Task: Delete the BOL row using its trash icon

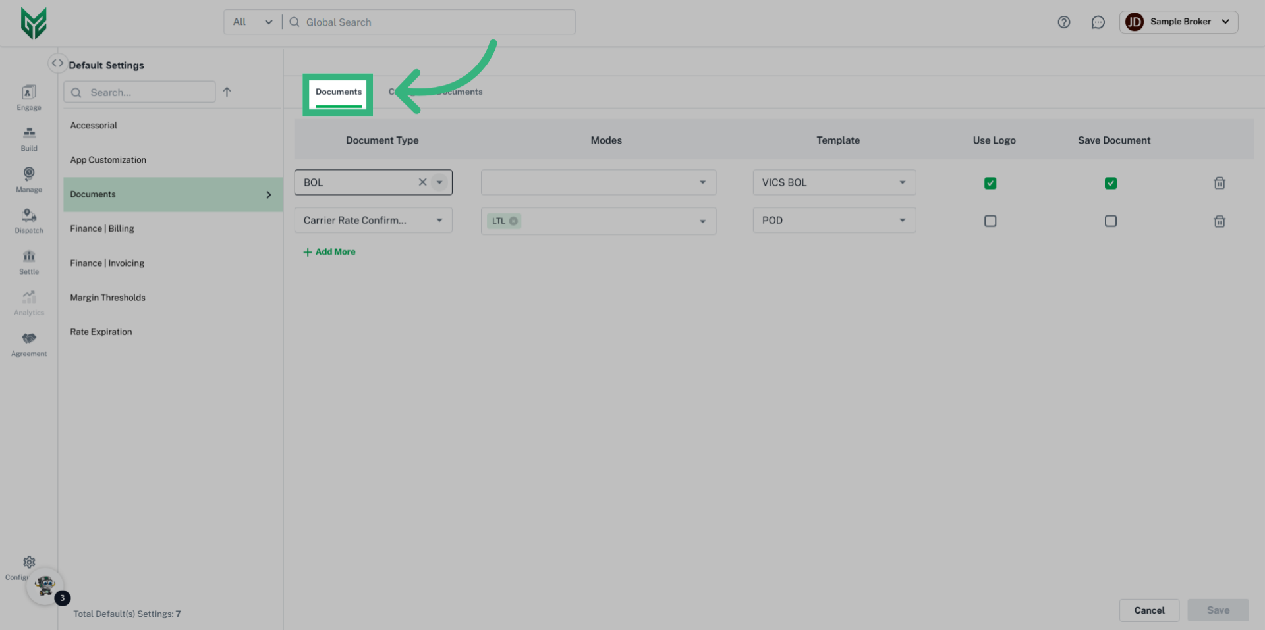Action: point(1220,183)
